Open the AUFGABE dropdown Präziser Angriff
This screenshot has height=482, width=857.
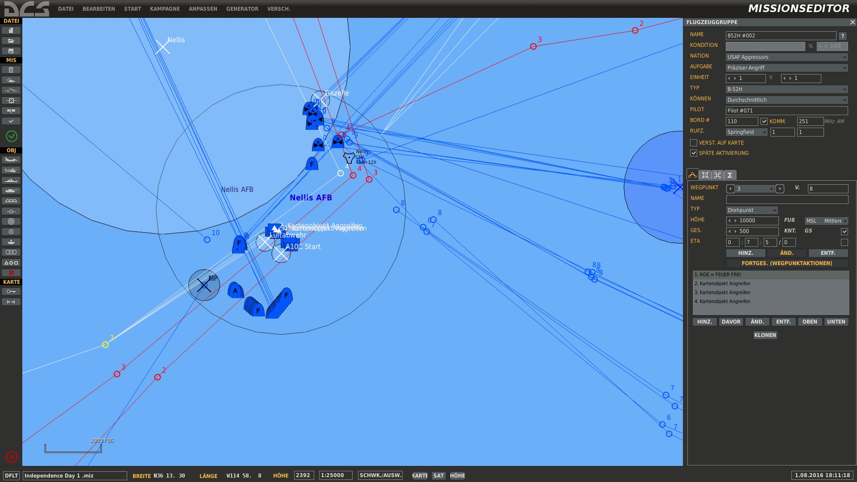(786, 68)
